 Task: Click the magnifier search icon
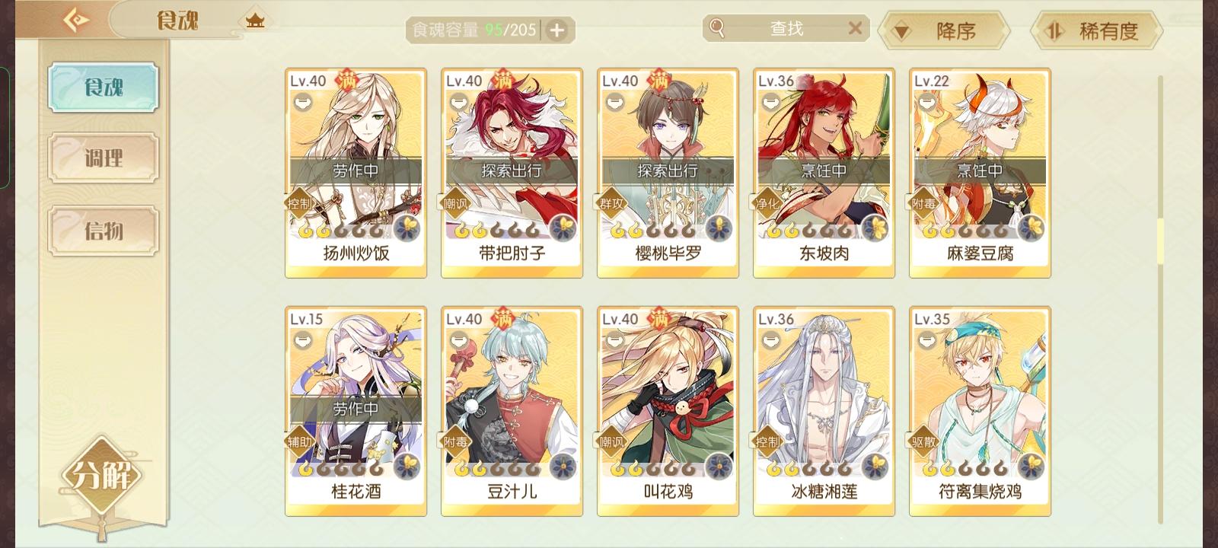(717, 28)
